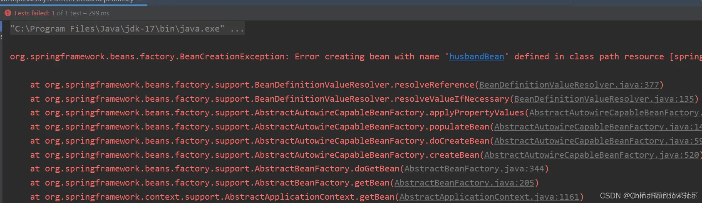The image size is (702, 203).
Task: Click the populateBean stack trace method text
Action: (459, 127)
